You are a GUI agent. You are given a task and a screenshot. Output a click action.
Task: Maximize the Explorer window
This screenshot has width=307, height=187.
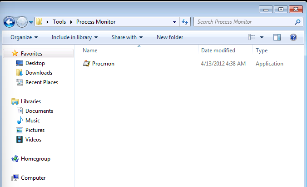(x=281, y=9)
